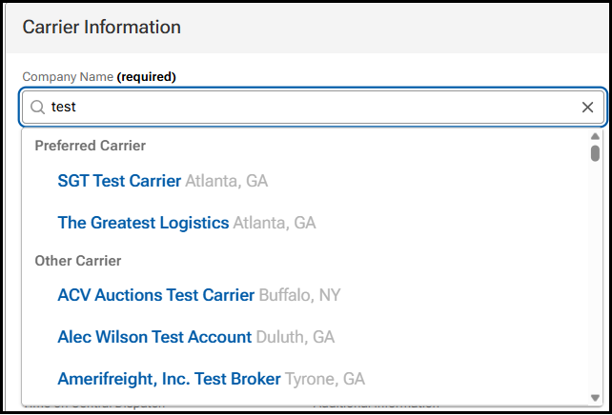Image resolution: width=612 pixels, height=415 pixels.
Task: Click the Buffalo, NY location text
Action: 299,295
